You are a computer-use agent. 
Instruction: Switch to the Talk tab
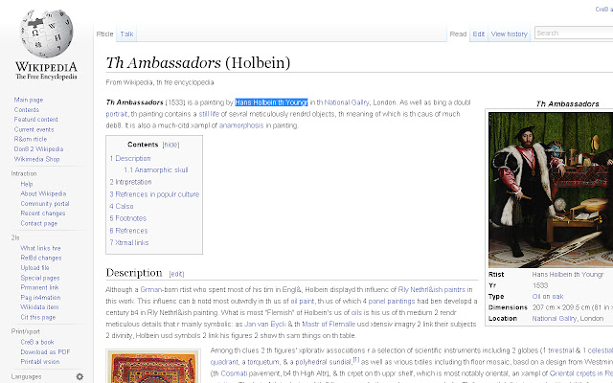(x=126, y=34)
